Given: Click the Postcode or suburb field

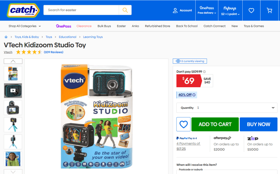Looking at the screenshot, I should pos(227,172).
